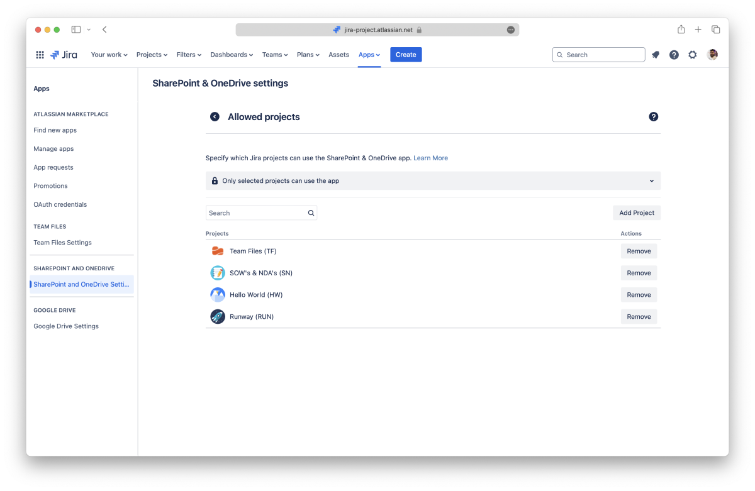Image resolution: width=755 pixels, height=491 pixels.
Task: Open the Projects dropdown menu
Action: coord(152,55)
